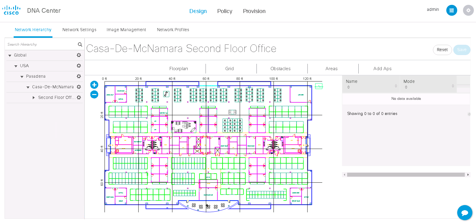The height and width of the screenshot is (222, 476).
Task: Click the Casa-De-McNamara Second Floor Office heading
Action: [x=181, y=49]
